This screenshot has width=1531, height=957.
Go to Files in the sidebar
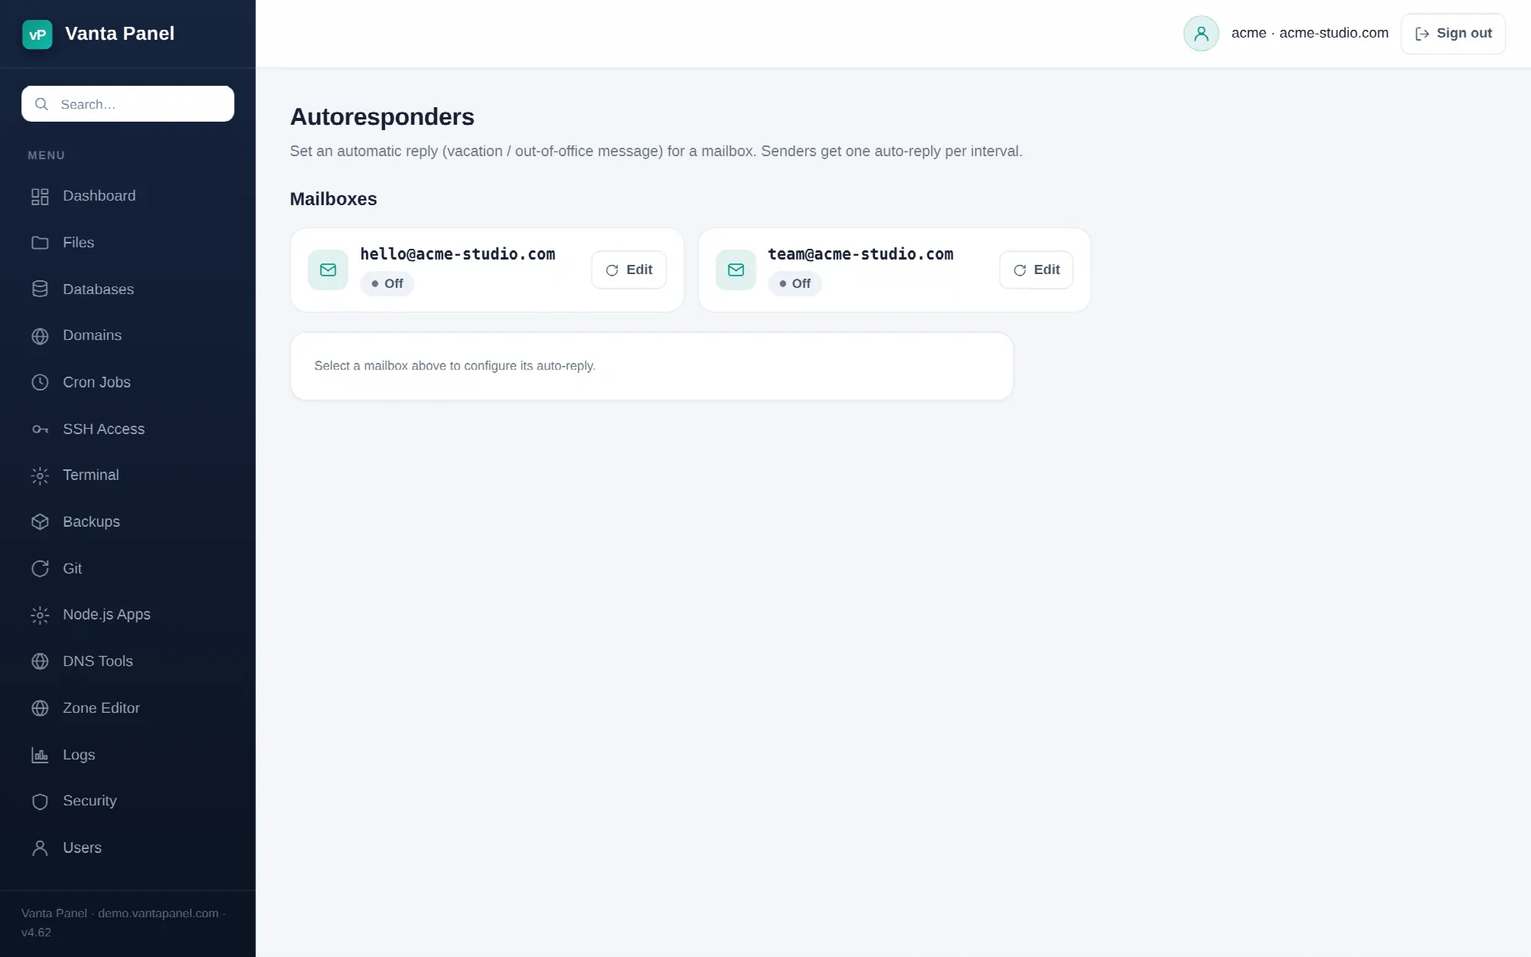(128, 243)
